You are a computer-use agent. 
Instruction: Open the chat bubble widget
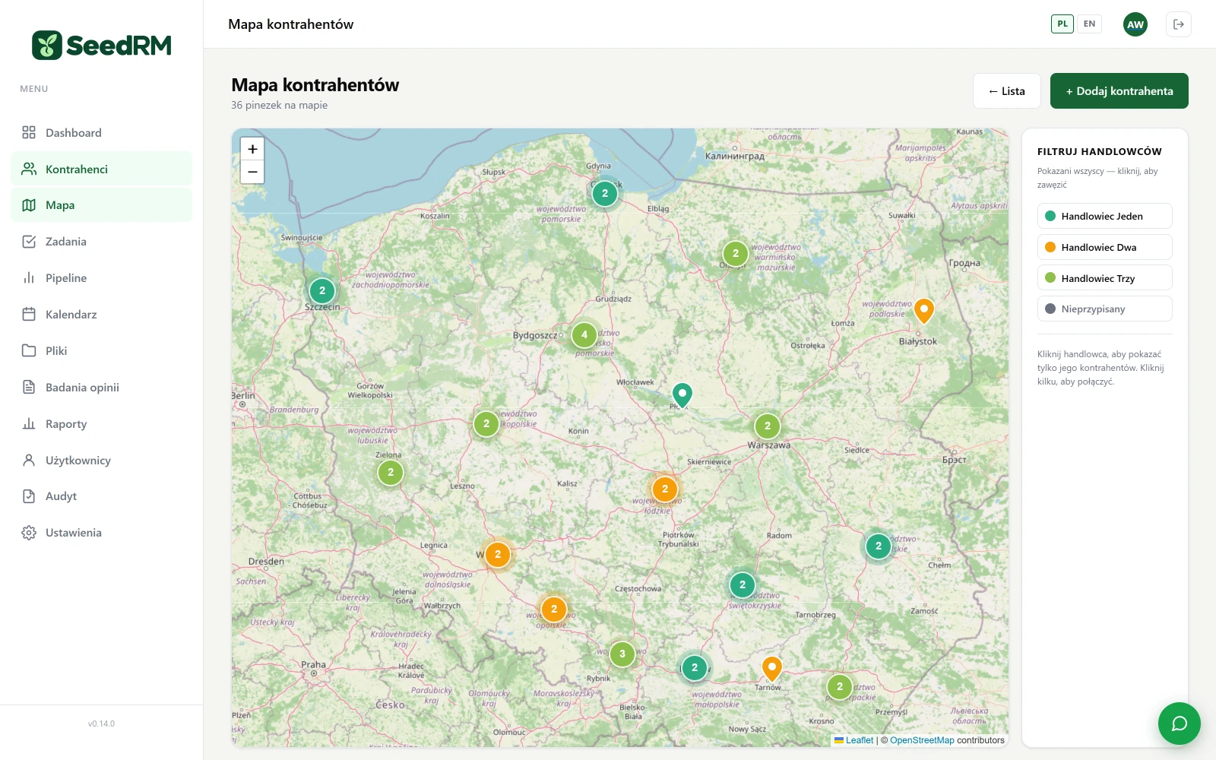(x=1180, y=724)
